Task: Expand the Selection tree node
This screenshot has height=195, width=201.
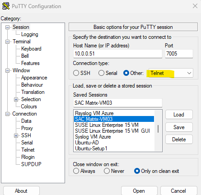Action: [16, 99]
